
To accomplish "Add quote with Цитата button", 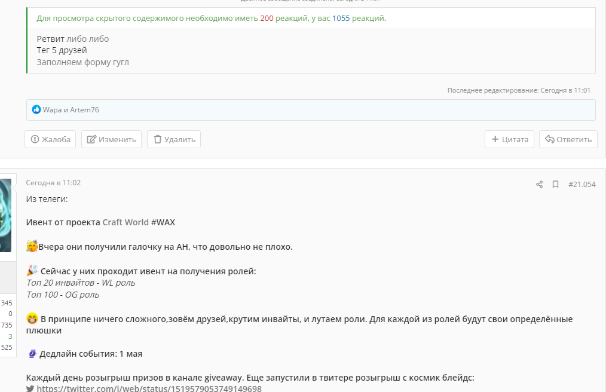I will [x=509, y=139].
